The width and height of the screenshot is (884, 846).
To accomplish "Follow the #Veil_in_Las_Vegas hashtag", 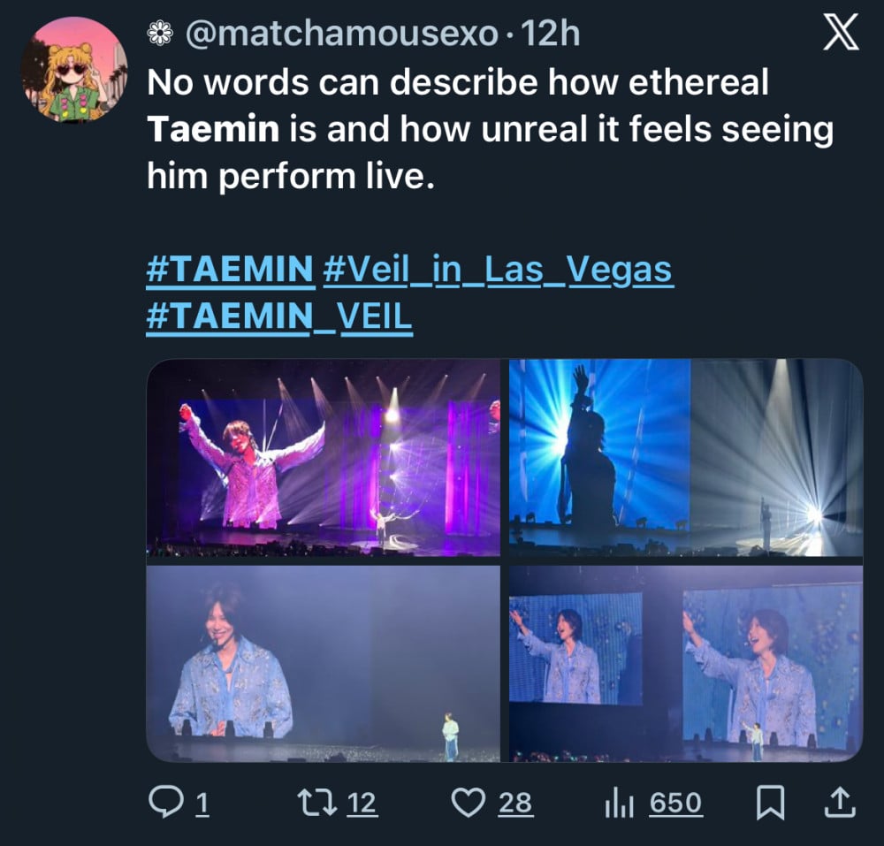I will pos(498,270).
